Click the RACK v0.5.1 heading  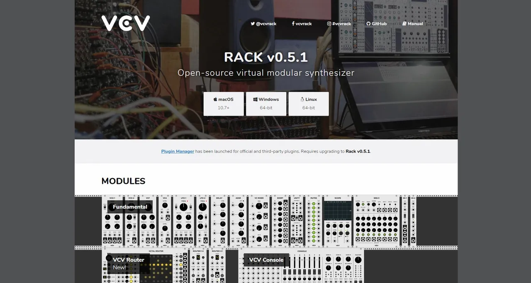coord(266,57)
